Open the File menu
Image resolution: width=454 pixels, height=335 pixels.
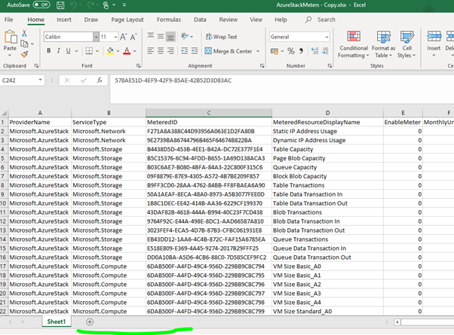9,20
